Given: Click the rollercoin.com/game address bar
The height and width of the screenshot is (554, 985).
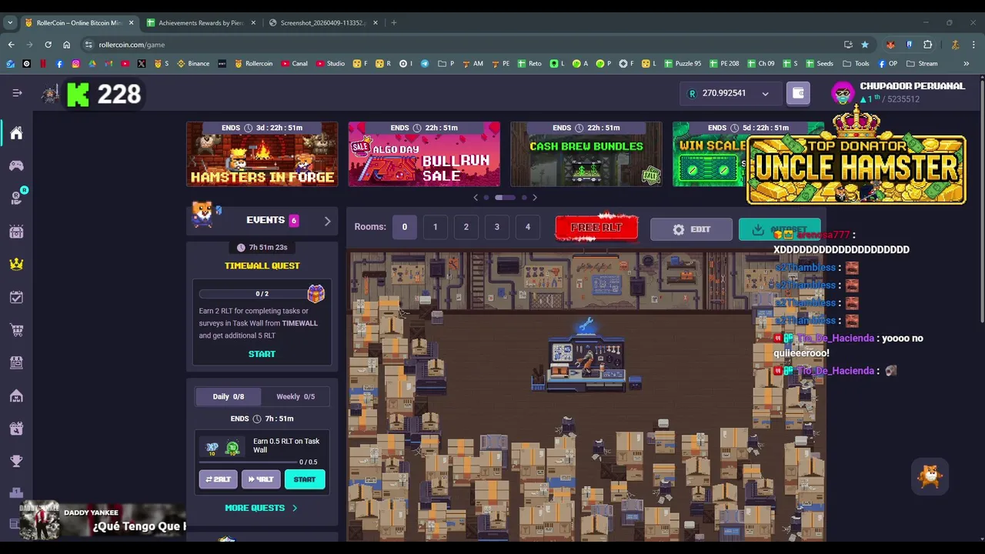Looking at the screenshot, I should click(462, 45).
